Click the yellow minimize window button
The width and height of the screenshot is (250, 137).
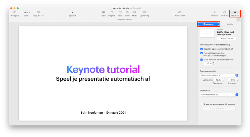click(x=14, y=8)
